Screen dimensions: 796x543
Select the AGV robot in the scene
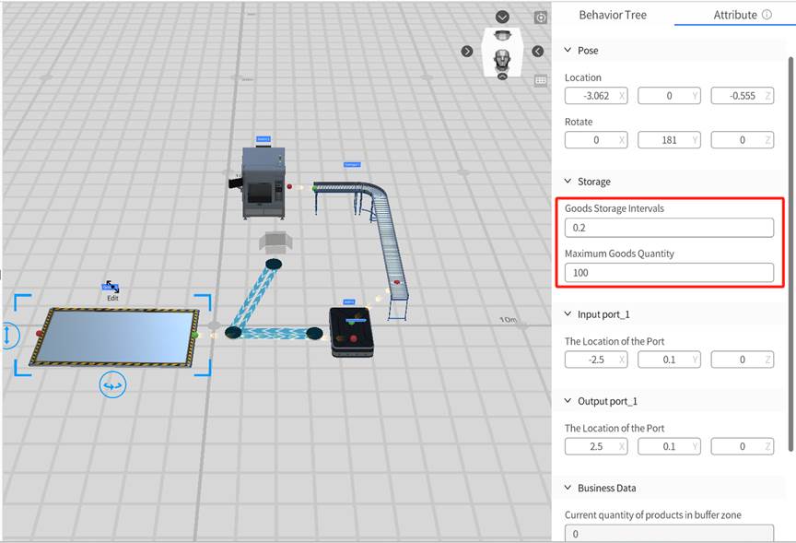click(350, 332)
